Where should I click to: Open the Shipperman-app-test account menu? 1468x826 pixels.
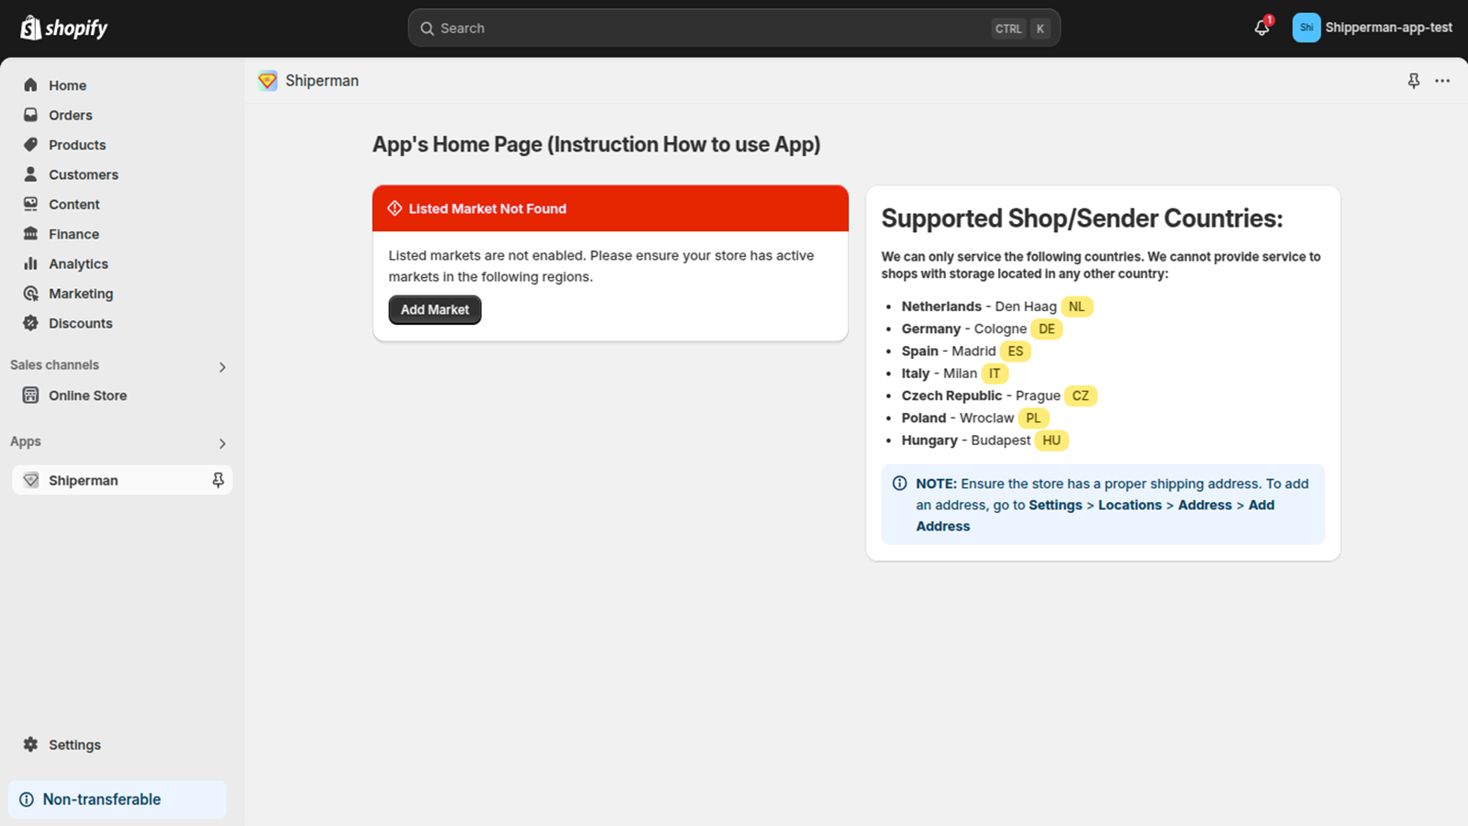tap(1372, 28)
